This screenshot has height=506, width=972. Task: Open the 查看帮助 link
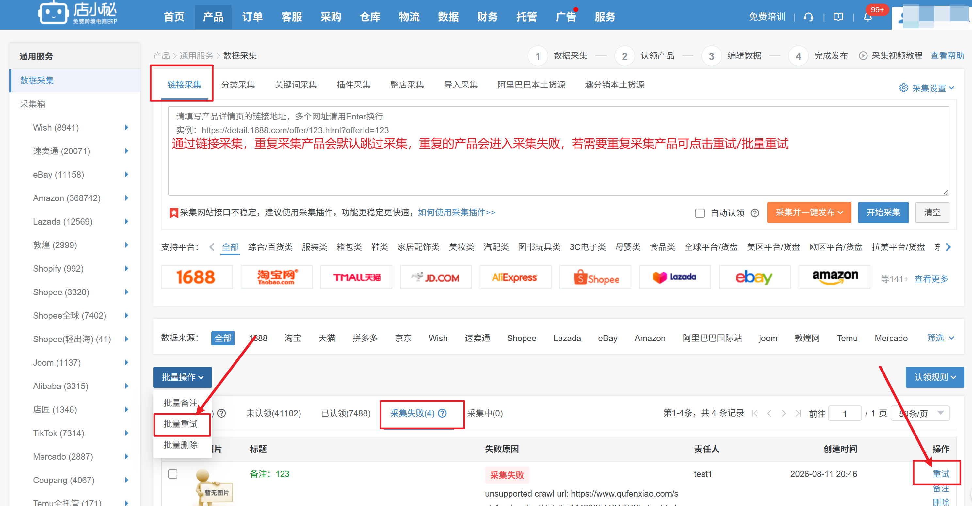click(x=947, y=56)
